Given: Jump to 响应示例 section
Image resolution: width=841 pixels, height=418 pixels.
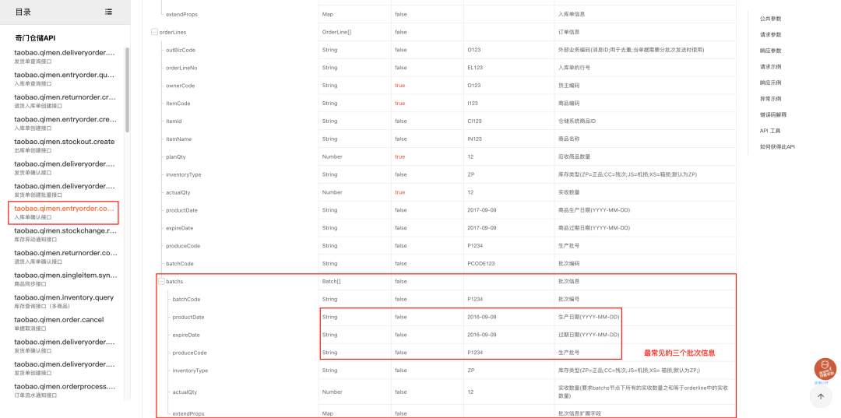Looking at the screenshot, I should (770, 83).
